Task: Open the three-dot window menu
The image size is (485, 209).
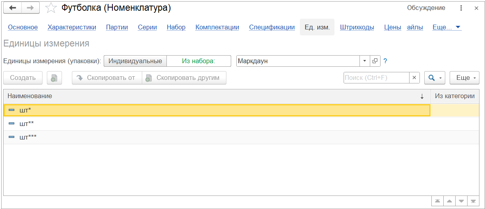Action: 461,8
